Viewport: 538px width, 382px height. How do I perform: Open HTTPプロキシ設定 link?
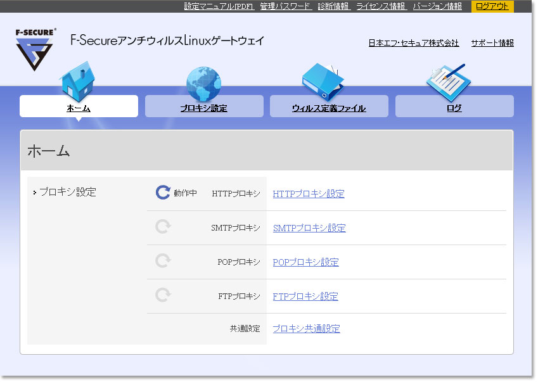point(309,194)
